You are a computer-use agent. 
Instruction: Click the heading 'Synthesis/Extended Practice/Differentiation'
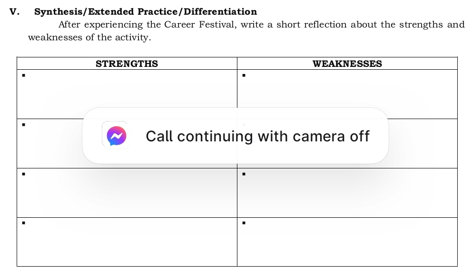click(146, 12)
